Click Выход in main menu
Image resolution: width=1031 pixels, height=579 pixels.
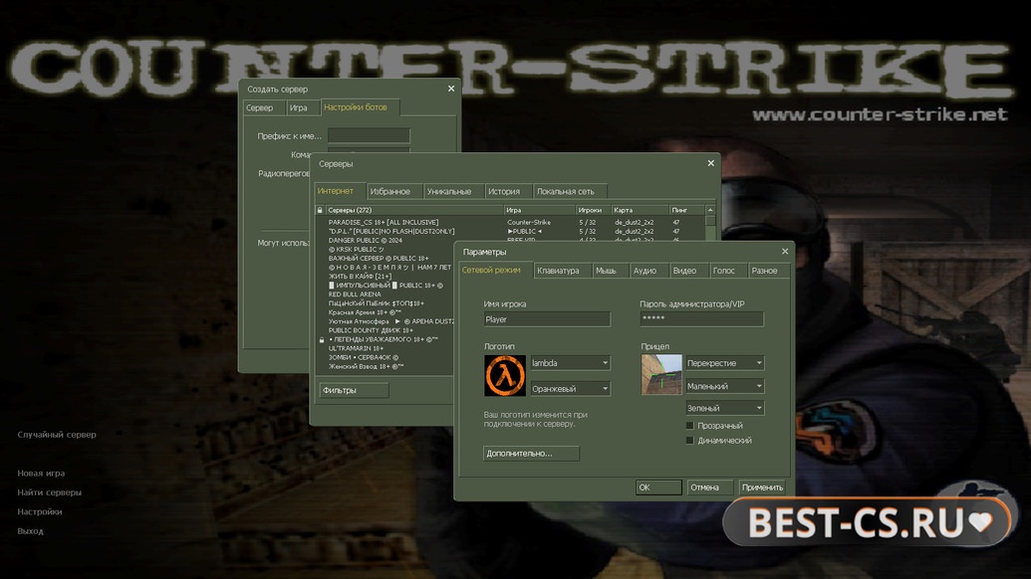coord(30,531)
